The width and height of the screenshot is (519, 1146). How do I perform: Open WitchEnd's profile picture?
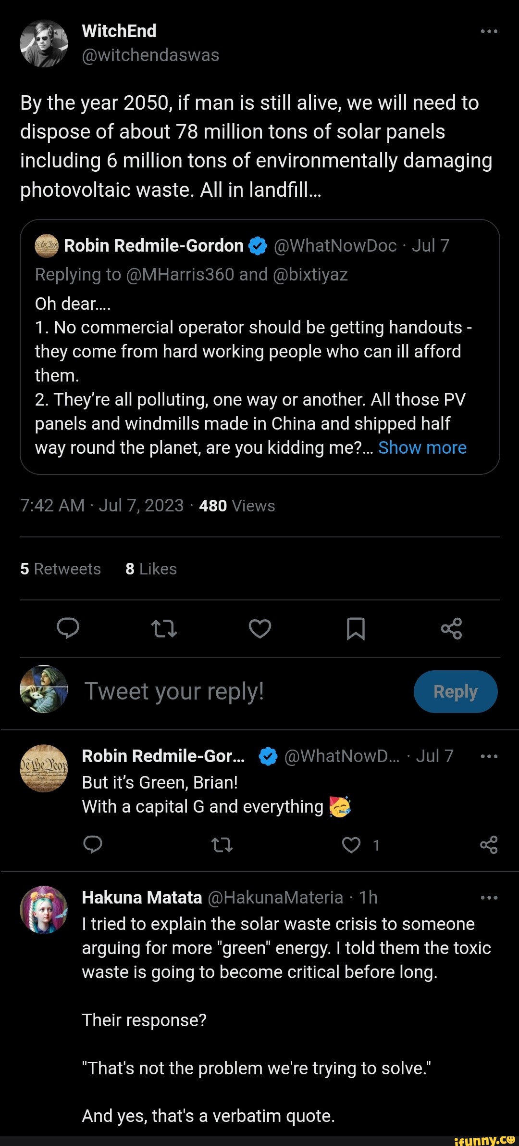pos(44,43)
